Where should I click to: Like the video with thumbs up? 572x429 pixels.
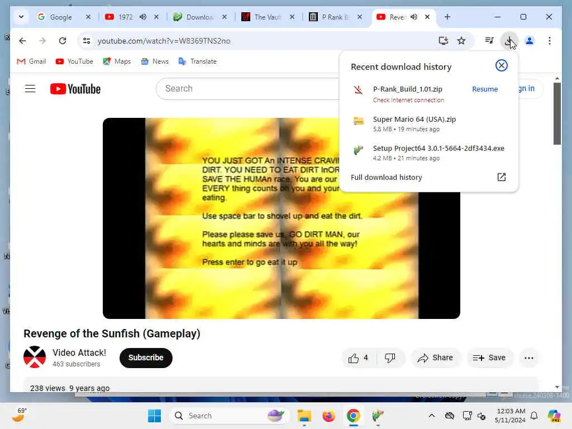(358, 358)
